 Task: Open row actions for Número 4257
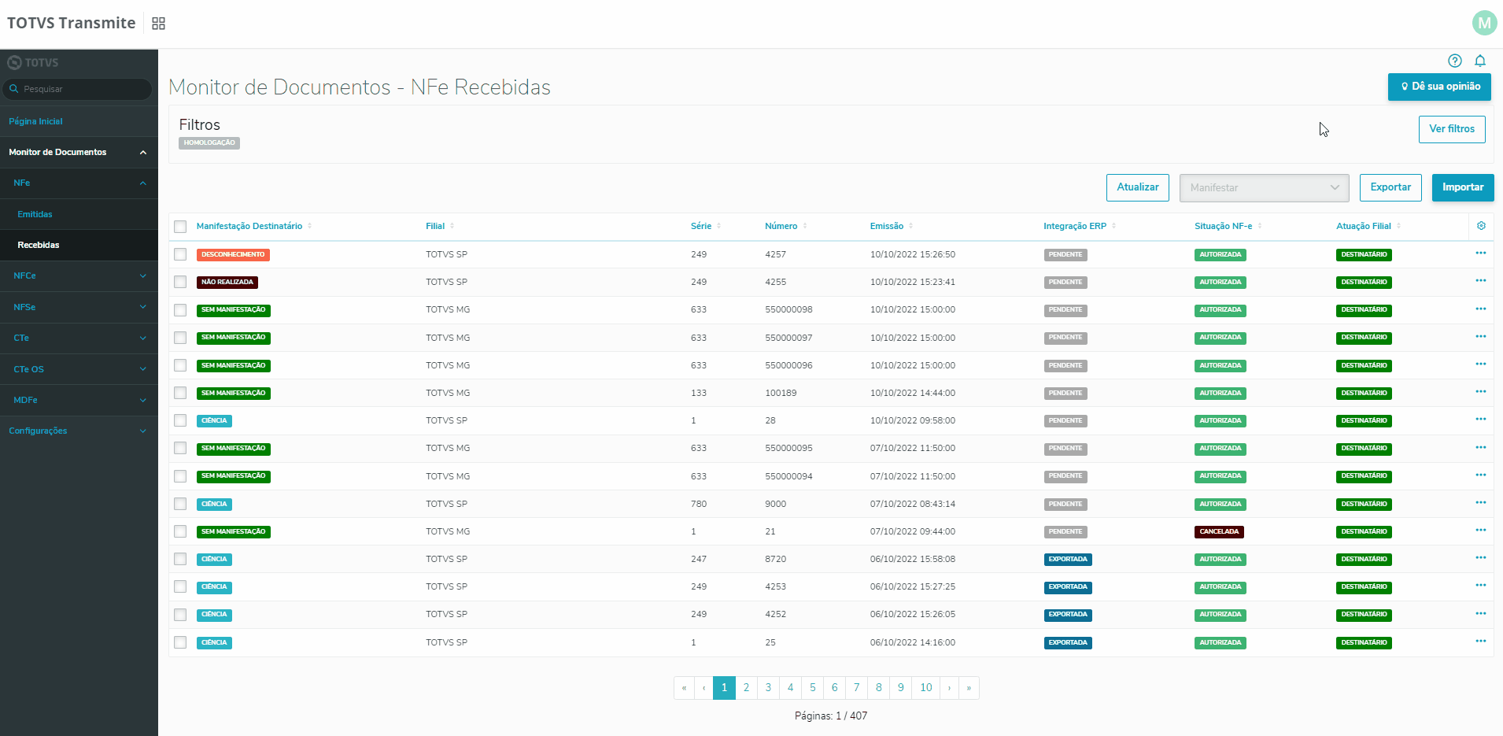(x=1481, y=253)
